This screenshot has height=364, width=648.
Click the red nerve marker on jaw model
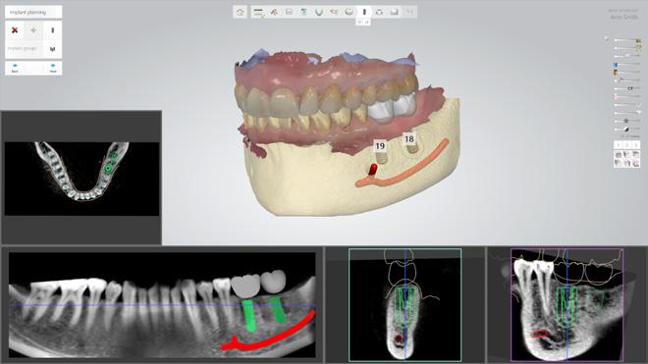[x=373, y=170]
